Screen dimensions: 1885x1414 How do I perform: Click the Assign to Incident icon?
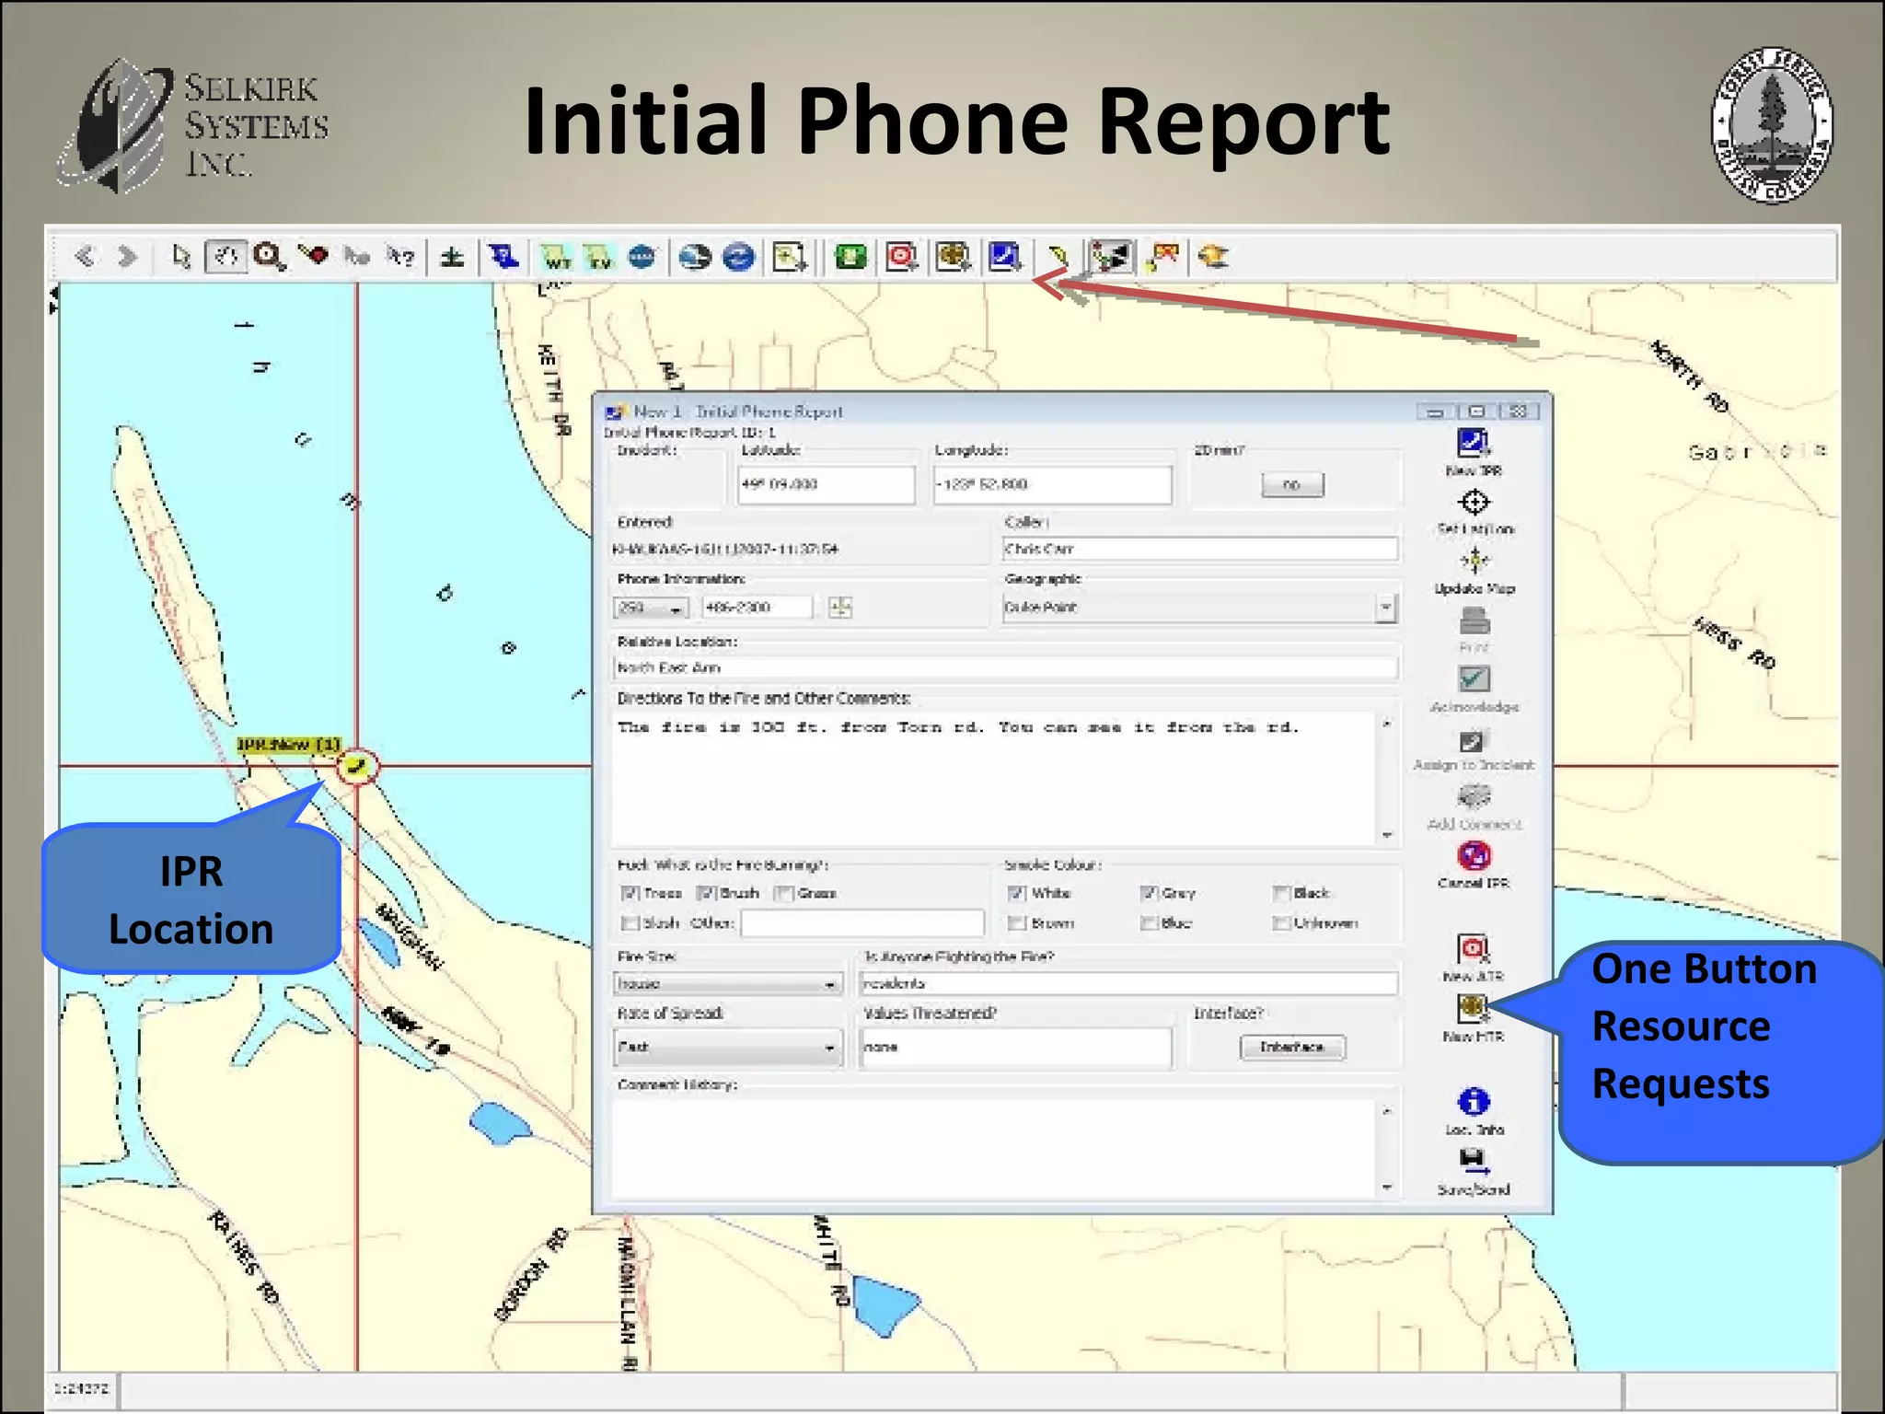click(x=1474, y=740)
